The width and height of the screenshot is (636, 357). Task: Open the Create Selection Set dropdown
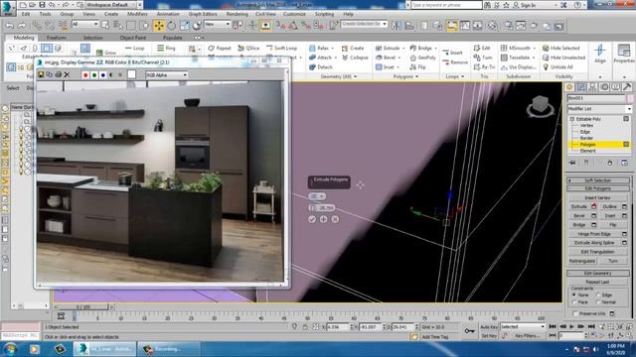(364, 24)
